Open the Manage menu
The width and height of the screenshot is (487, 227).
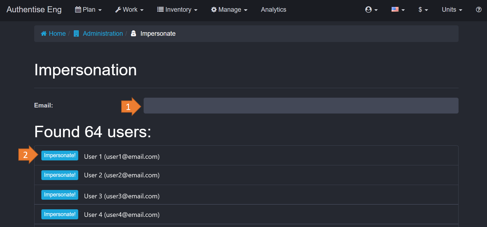tap(230, 10)
